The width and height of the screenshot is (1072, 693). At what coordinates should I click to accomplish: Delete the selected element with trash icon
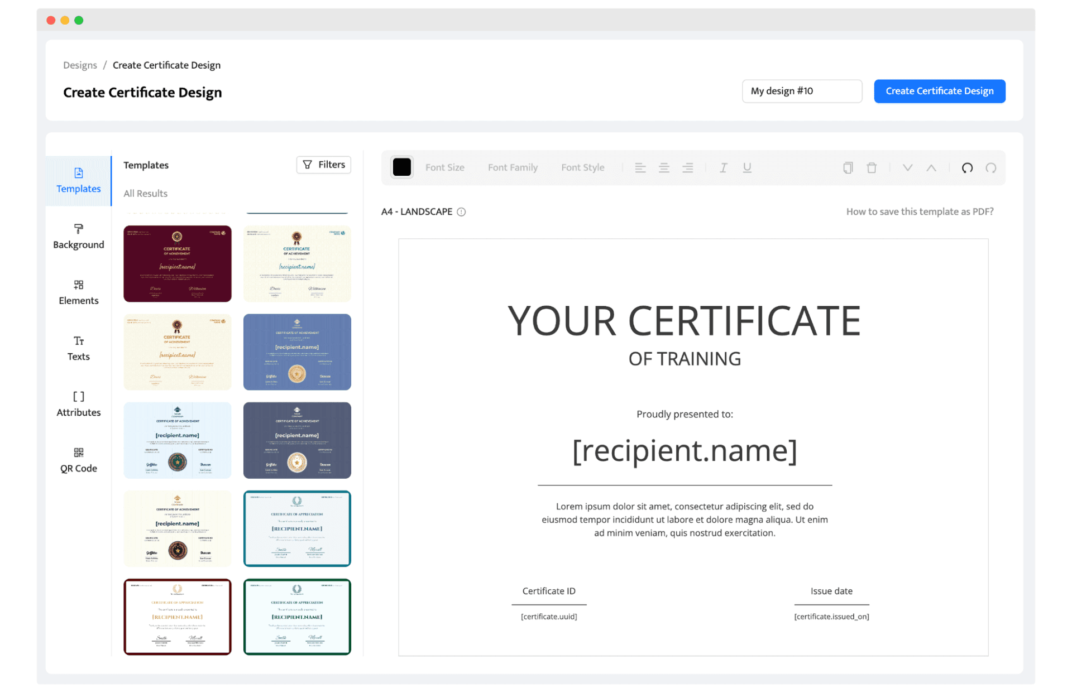pyautogui.click(x=872, y=167)
